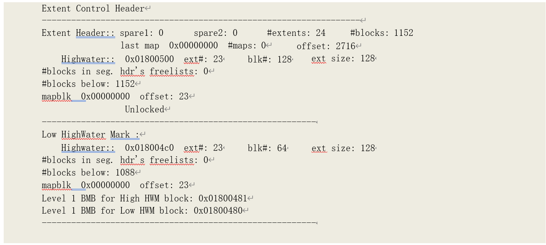Screen dimensions: 546x245
Task: Click the "spare2: 0" field
Action: [x=215, y=33]
